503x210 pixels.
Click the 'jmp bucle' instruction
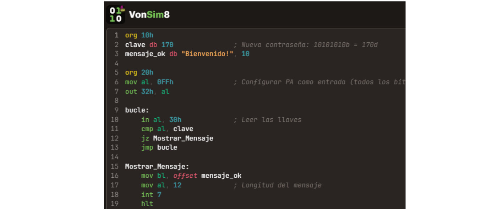159,147
